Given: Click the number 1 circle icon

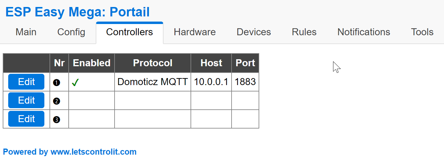Looking at the screenshot, I should 57,83.
